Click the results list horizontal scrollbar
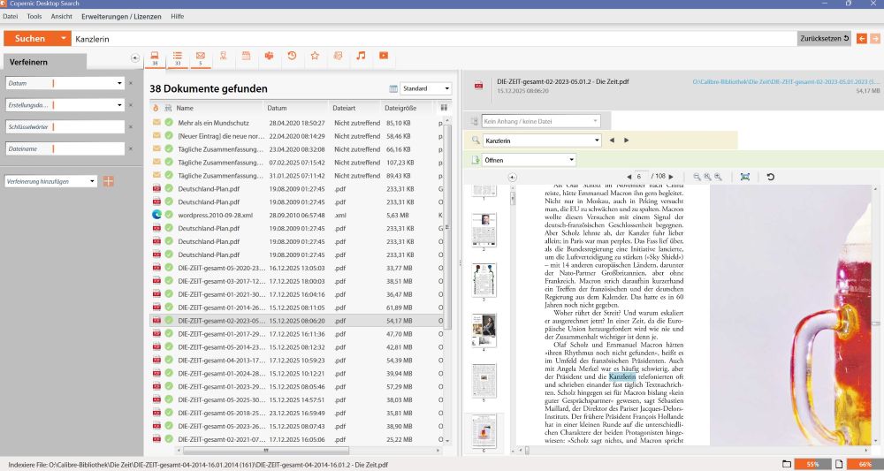The height and width of the screenshot is (471, 884). tap(265, 450)
